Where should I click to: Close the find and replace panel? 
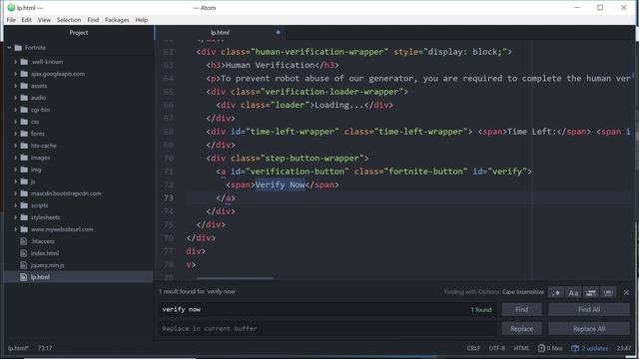(626, 292)
